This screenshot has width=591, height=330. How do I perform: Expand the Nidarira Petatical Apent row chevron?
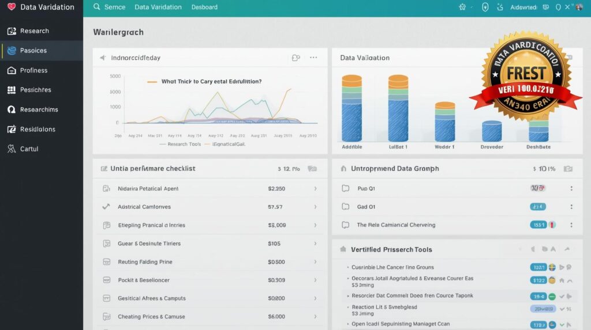315,188
